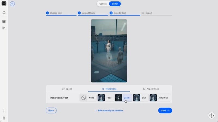Click the Speed clock icon
Screen dimensions: 218x122
pos(63,89)
